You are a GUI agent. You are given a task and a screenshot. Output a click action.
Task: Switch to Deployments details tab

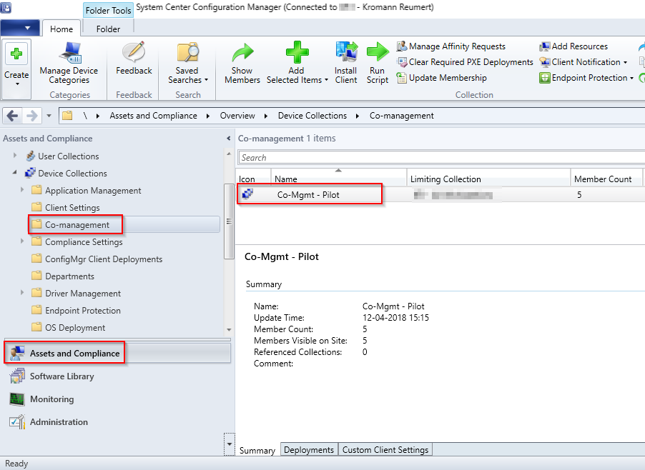pos(309,450)
